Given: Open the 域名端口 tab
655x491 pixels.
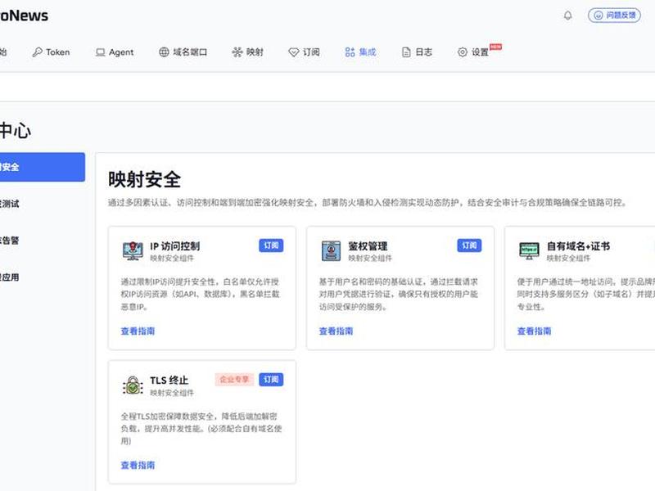Looking at the screenshot, I should click(183, 52).
